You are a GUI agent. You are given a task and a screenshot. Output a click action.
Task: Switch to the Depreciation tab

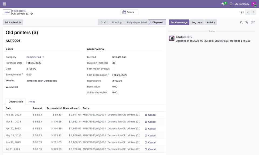click(x=16, y=102)
